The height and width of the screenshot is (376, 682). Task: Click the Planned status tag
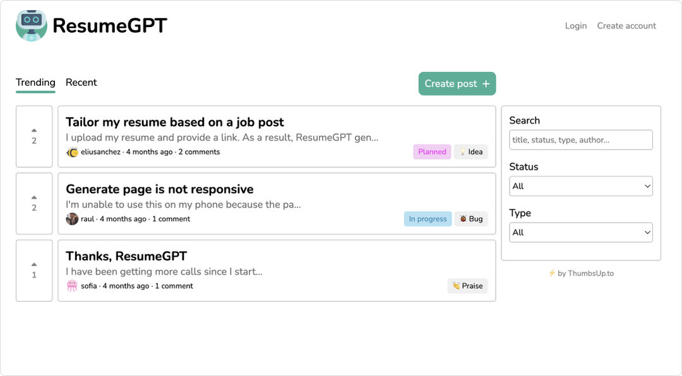click(x=432, y=152)
